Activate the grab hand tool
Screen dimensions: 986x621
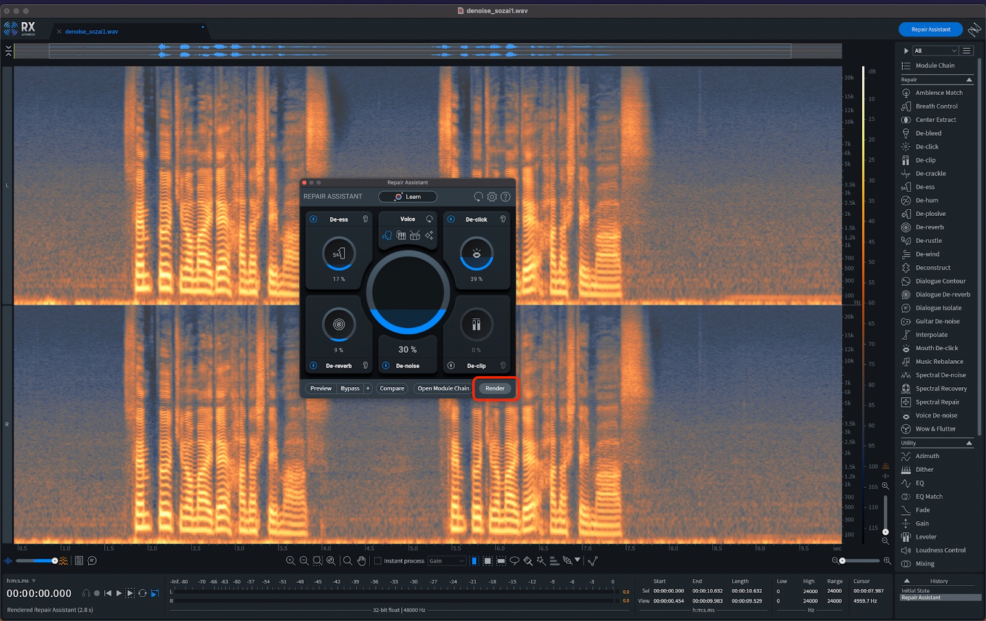(x=362, y=561)
